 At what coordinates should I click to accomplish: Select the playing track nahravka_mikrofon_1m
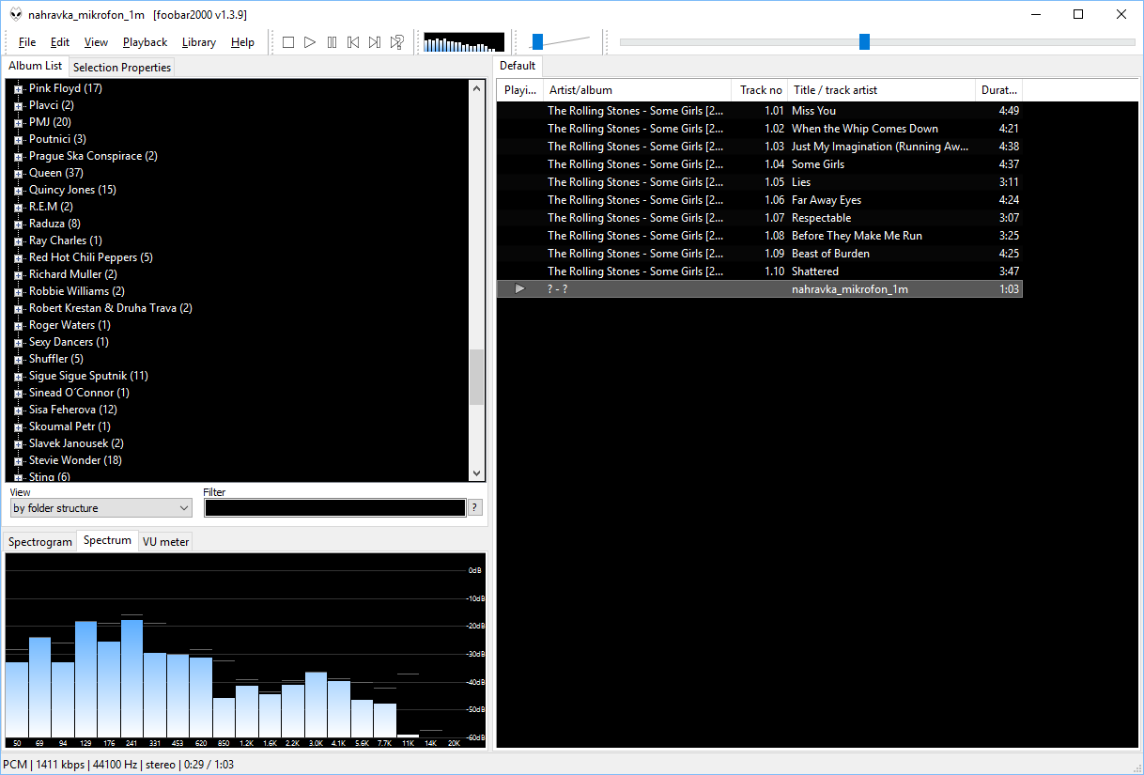click(x=760, y=289)
